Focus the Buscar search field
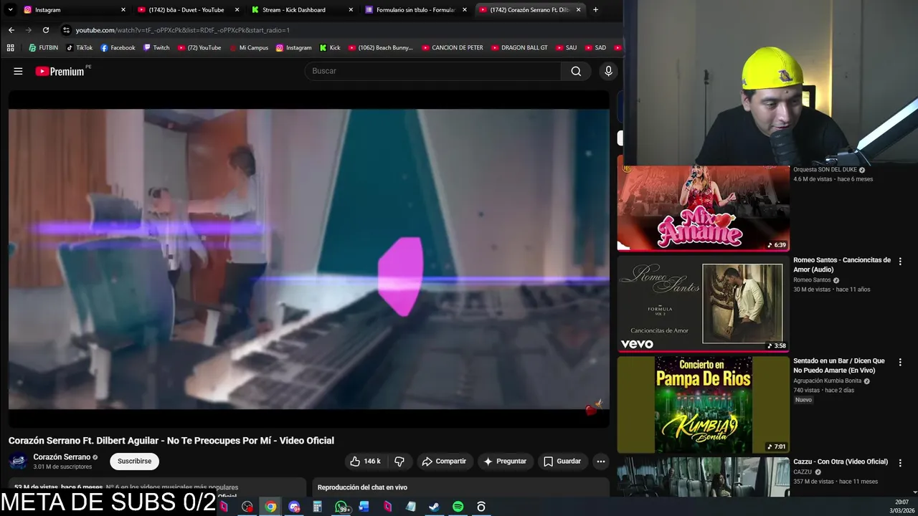918x516 pixels. (433, 71)
